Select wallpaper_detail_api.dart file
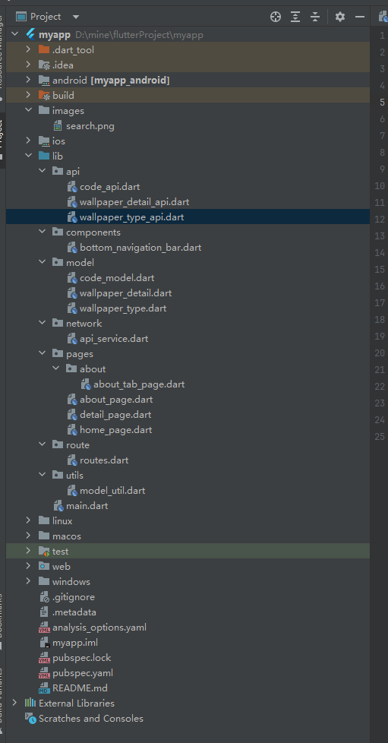The image size is (388, 743). click(x=134, y=202)
